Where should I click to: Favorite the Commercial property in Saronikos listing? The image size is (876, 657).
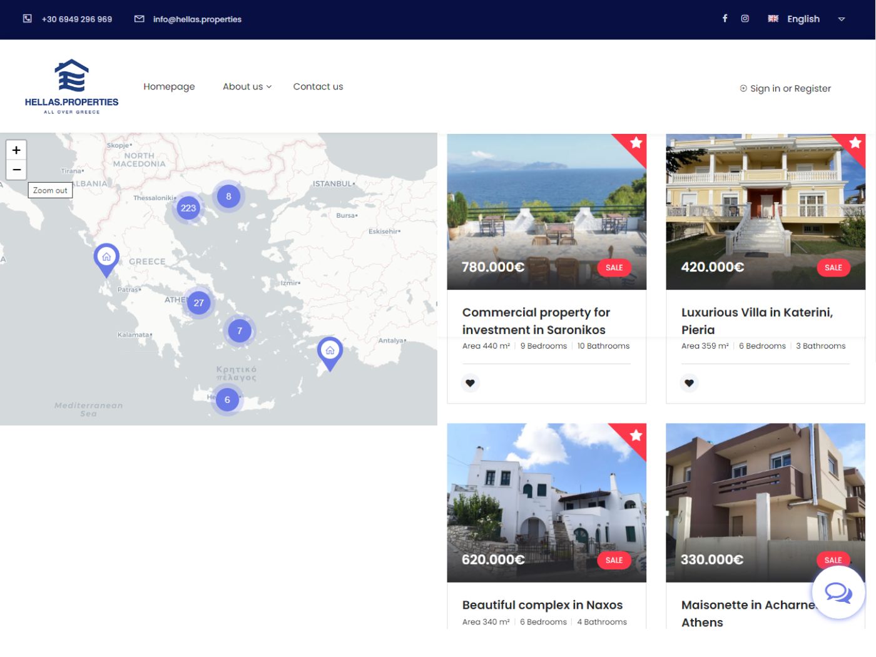[x=471, y=382]
